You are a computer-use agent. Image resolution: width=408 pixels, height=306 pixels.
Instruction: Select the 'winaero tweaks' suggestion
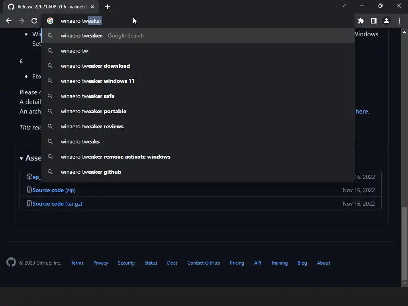tap(198, 141)
